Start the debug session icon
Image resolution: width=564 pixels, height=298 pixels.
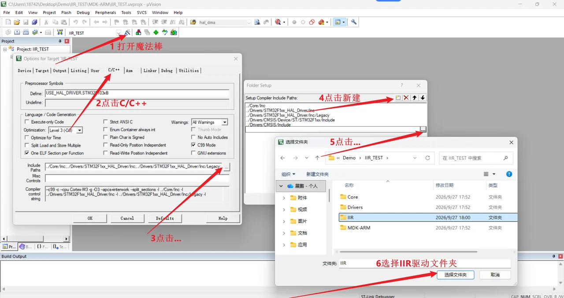coord(278,22)
